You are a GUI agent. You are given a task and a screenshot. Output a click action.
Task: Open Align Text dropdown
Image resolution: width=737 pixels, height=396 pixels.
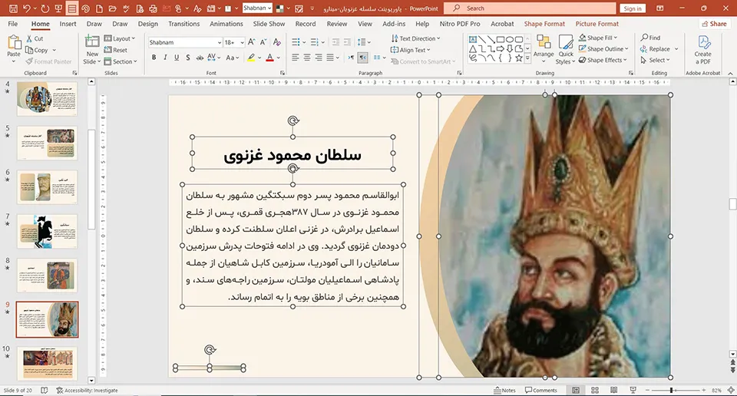[x=410, y=50]
